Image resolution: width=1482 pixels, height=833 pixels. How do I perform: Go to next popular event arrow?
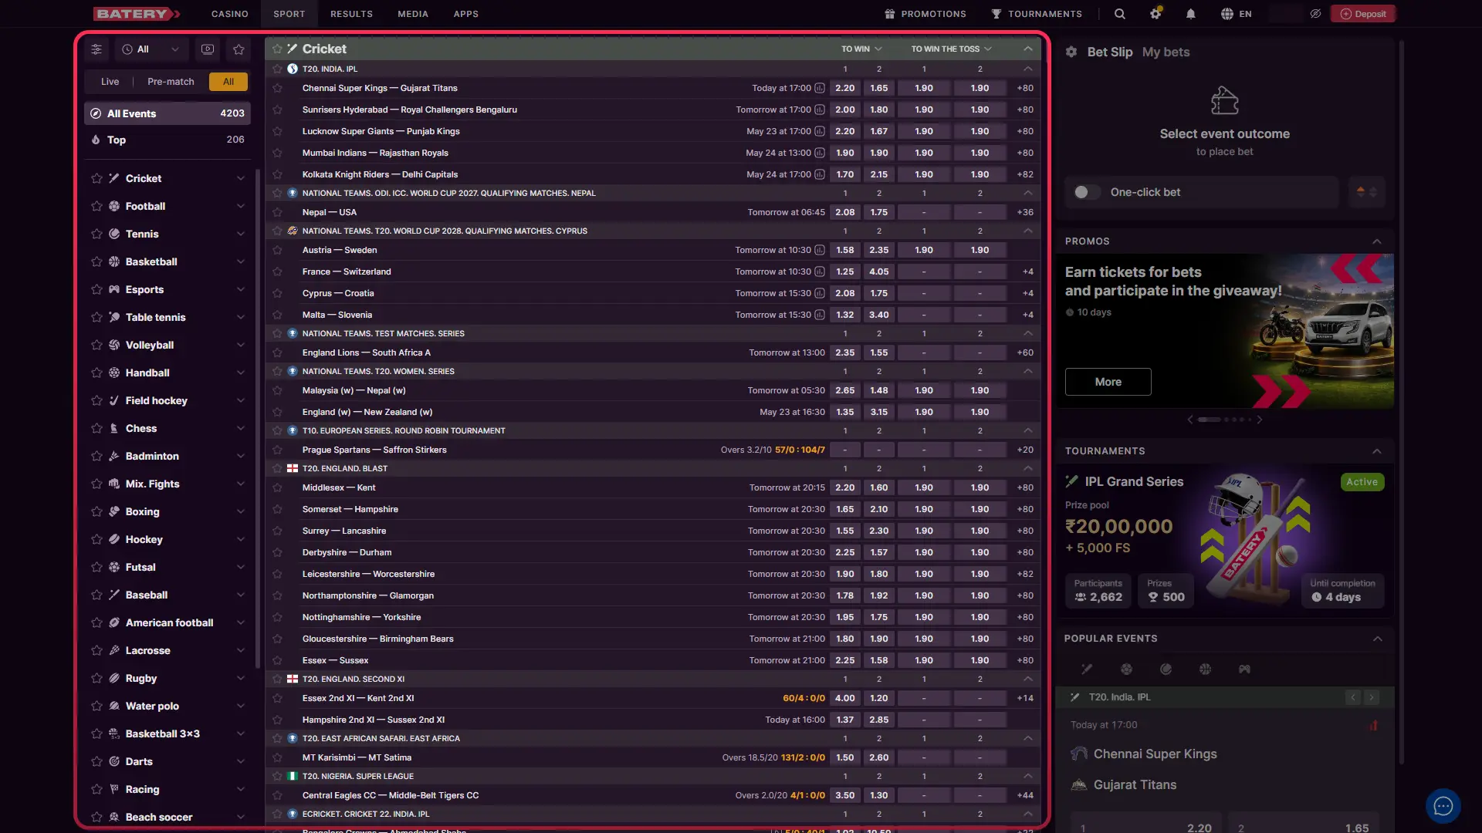click(1372, 697)
